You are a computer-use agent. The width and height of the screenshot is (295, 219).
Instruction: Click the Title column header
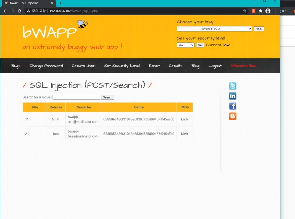click(35, 107)
